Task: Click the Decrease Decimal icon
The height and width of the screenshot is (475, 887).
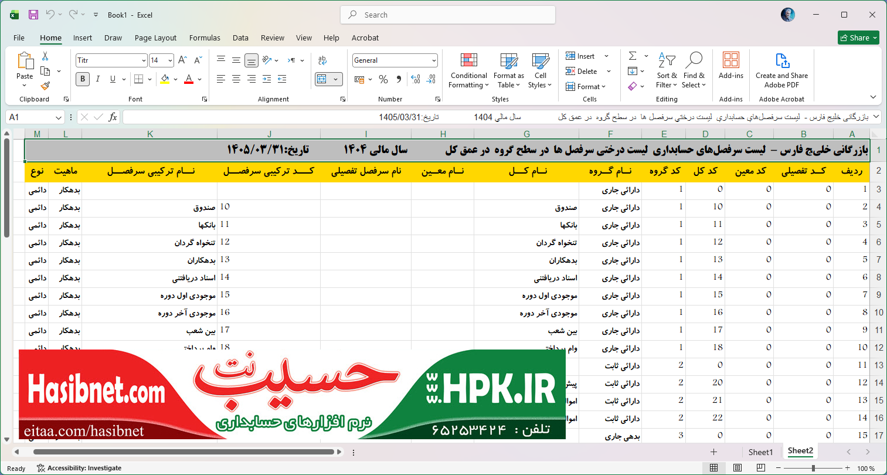Action: pos(431,79)
